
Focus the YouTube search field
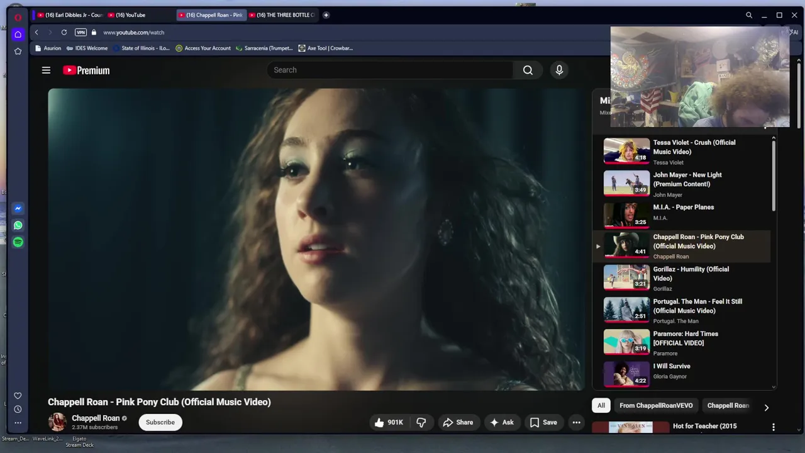(x=390, y=70)
